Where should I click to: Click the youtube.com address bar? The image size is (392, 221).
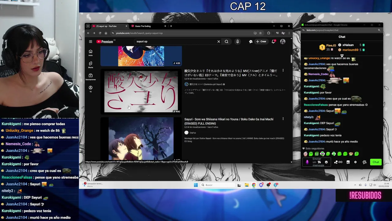184,33
